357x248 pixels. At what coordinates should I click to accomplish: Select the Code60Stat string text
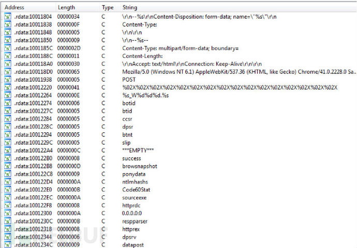(136, 190)
